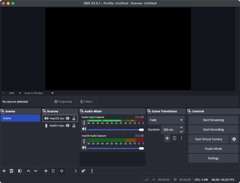Mute Audio Input Capture speaker
This screenshot has width=240, height=183.
pos(84,129)
